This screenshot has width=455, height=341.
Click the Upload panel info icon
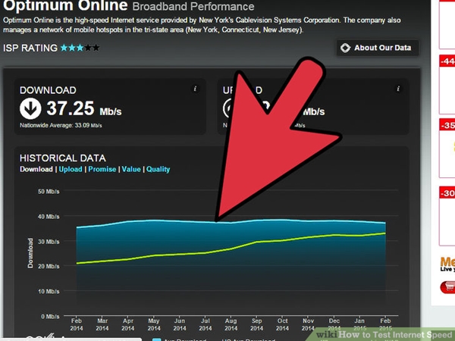pos(398,89)
